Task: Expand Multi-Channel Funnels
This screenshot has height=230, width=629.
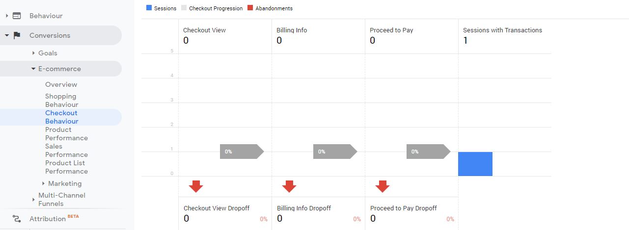Action: (x=33, y=199)
